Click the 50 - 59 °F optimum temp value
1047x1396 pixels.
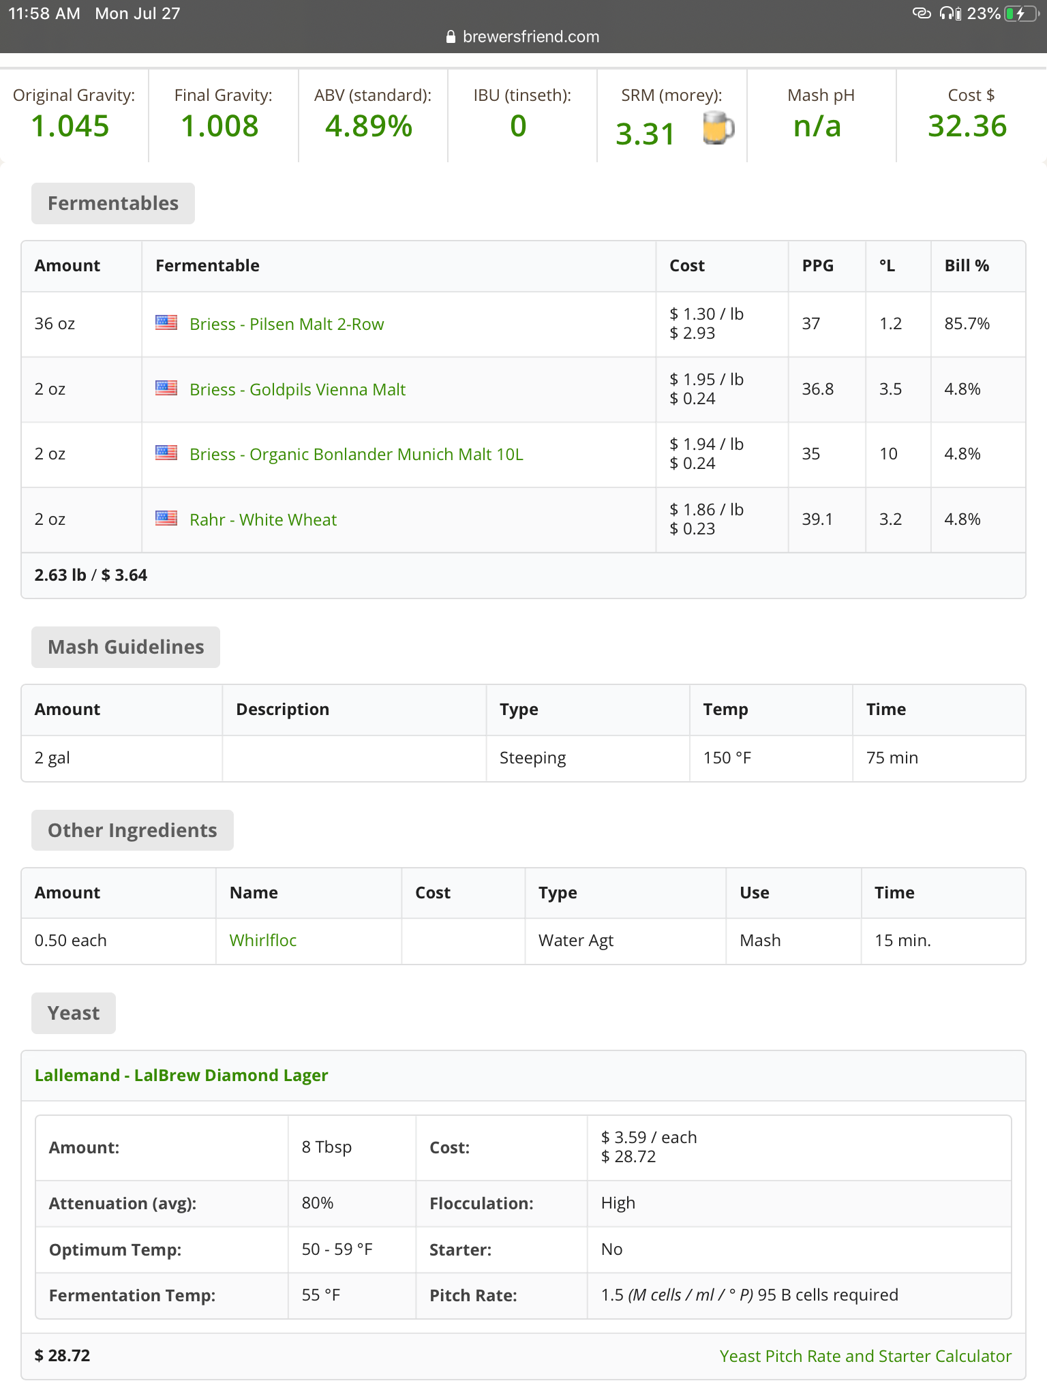[x=337, y=1249]
